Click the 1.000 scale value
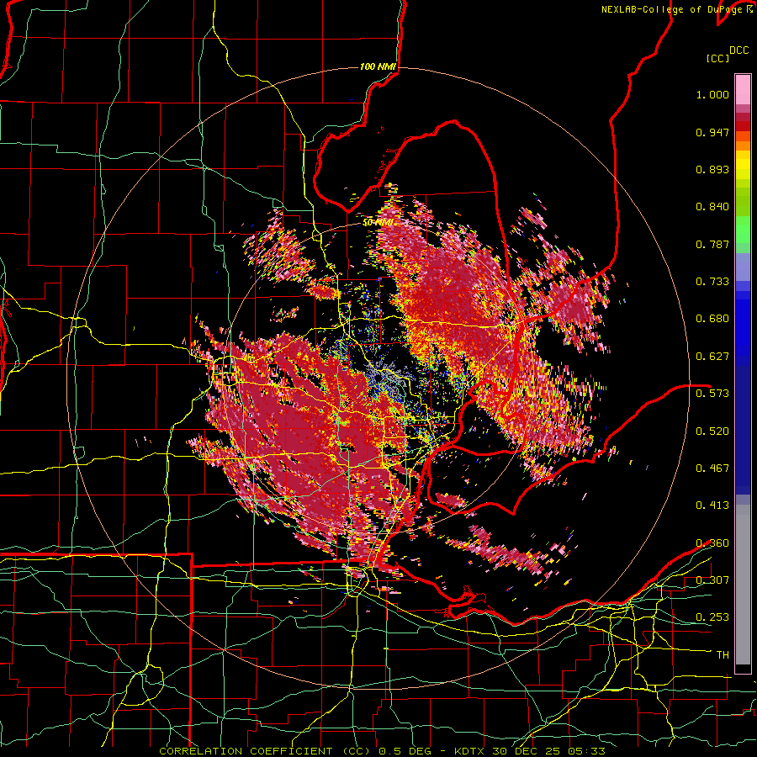The width and height of the screenshot is (757, 757). click(712, 94)
